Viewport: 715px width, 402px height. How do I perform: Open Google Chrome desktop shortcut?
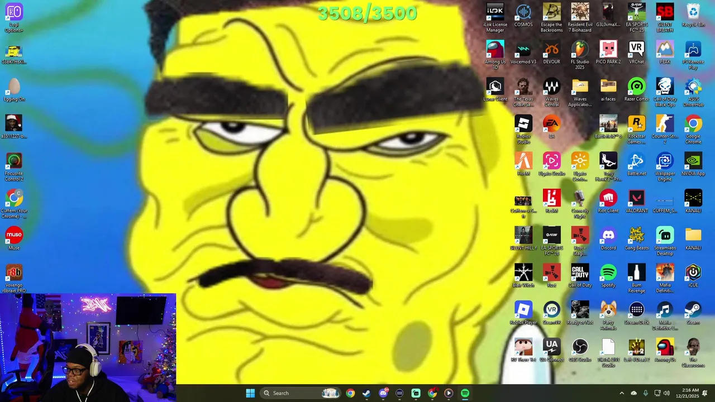point(693,130)
